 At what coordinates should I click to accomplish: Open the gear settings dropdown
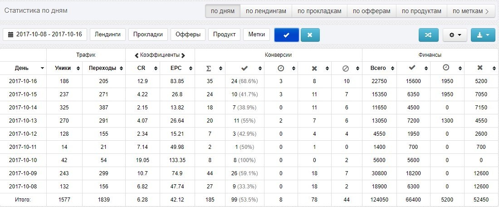coord(455,35)
